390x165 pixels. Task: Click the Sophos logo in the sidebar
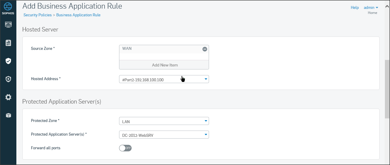tap(8, 8)
